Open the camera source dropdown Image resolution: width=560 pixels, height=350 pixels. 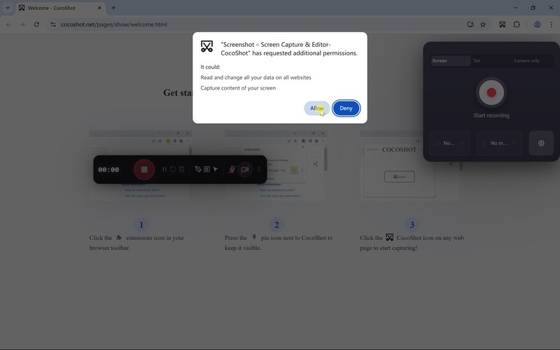449,143
